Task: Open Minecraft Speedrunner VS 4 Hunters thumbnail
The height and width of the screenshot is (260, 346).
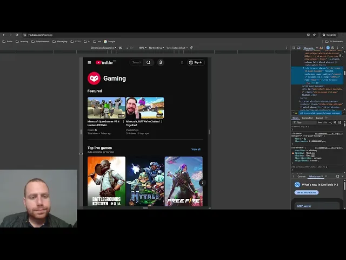Action: tap(107, 108)
